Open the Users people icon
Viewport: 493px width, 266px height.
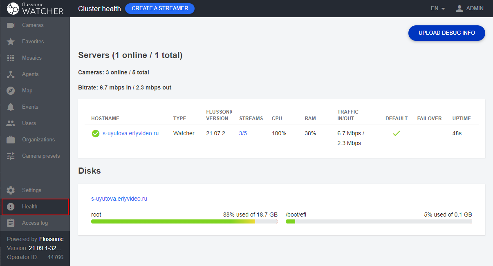tap(11, 123)
